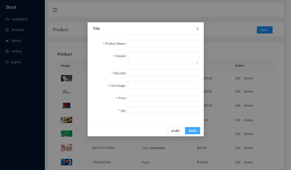Focus the Product Name input field
Image resolution: width=291 pixels, height=170 pixels.
click(163, 43)
